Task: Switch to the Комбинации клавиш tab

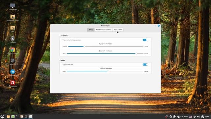Action: (x=104, y=30)
